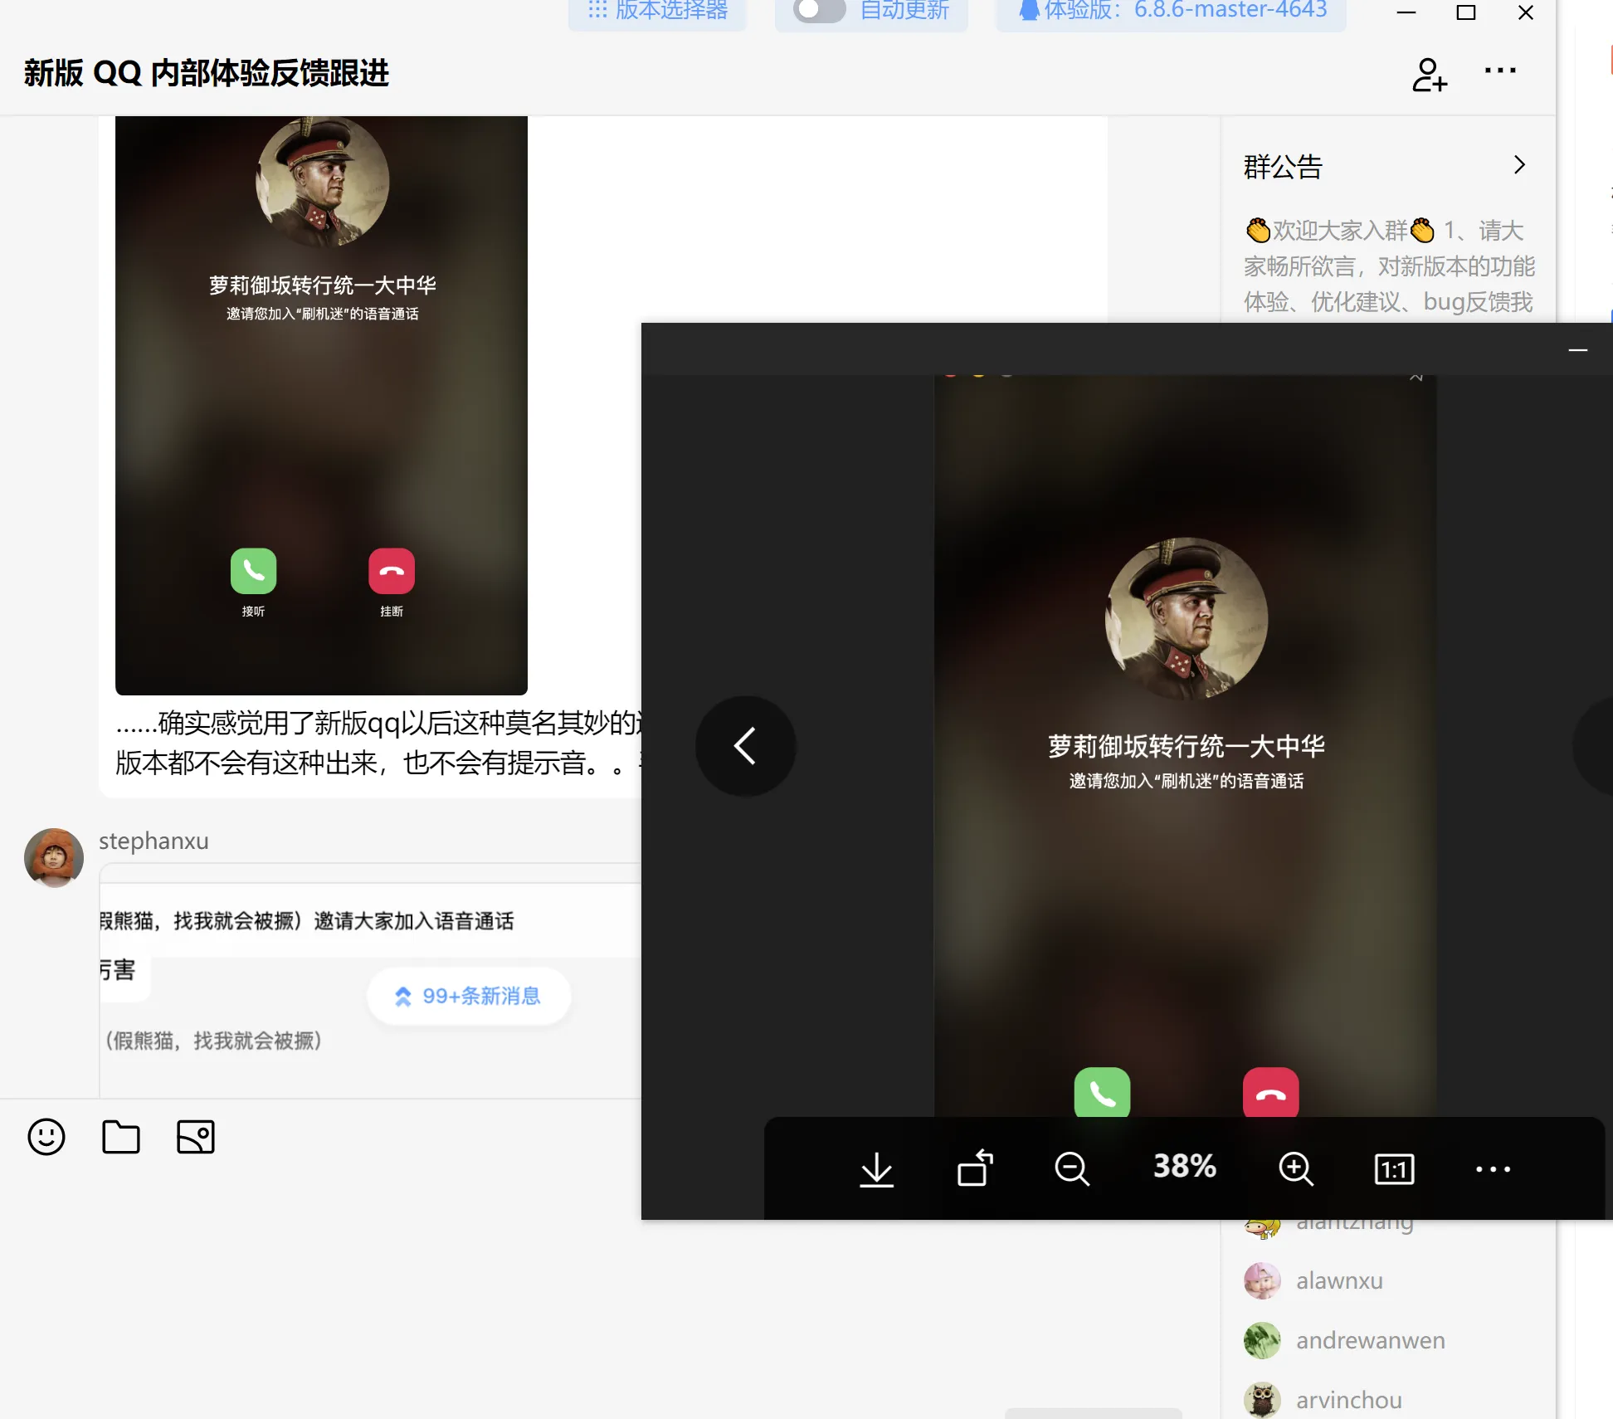
Task: Zoom out the image with magnifier minus
Action: pyautogui.click(x=1071, y=1169)
